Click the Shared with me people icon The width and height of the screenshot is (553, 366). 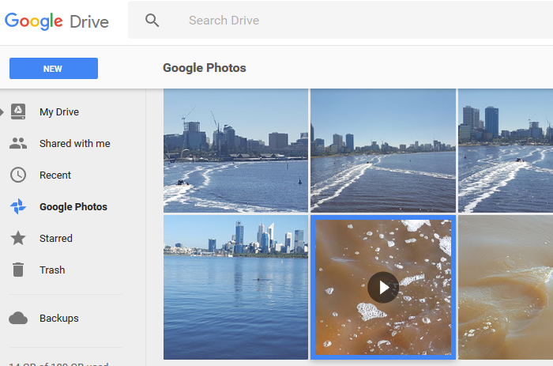click(18, 143)
